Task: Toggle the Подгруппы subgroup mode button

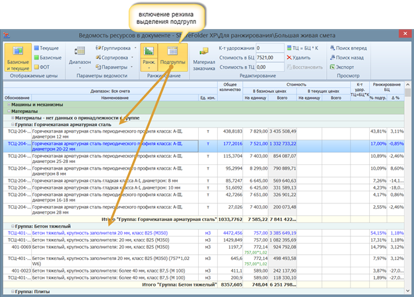Action: [173, 57]
